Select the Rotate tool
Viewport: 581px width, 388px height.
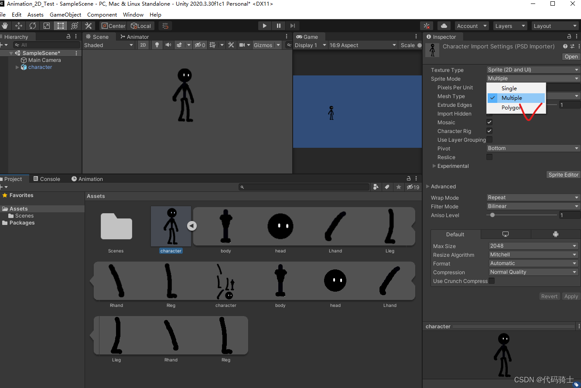click(x=33, y=26)
